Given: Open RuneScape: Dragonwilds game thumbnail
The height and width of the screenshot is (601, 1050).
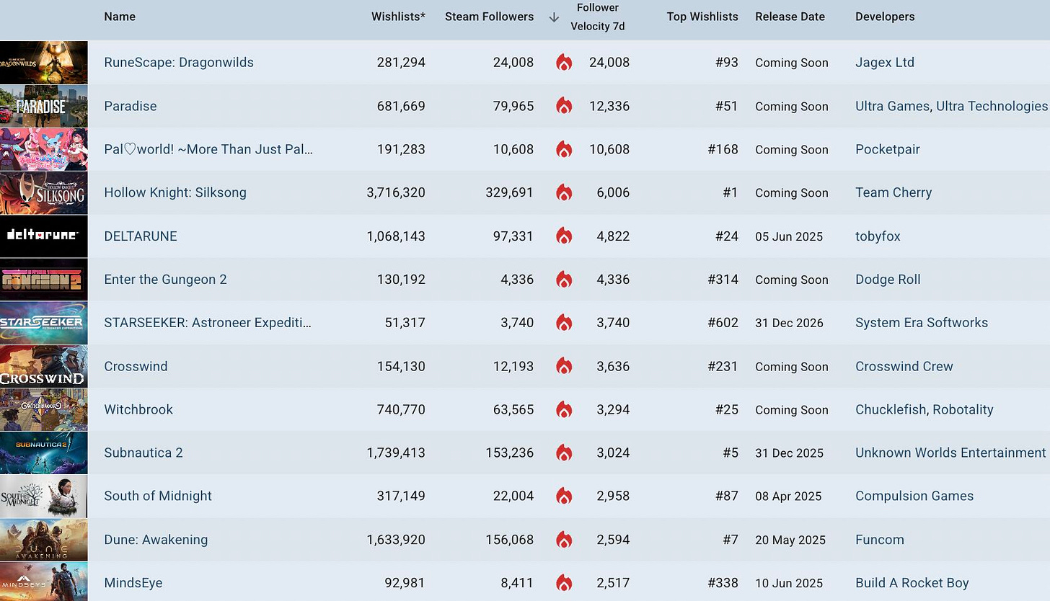Looking at the screenshot, I should [x=43, y=63].
